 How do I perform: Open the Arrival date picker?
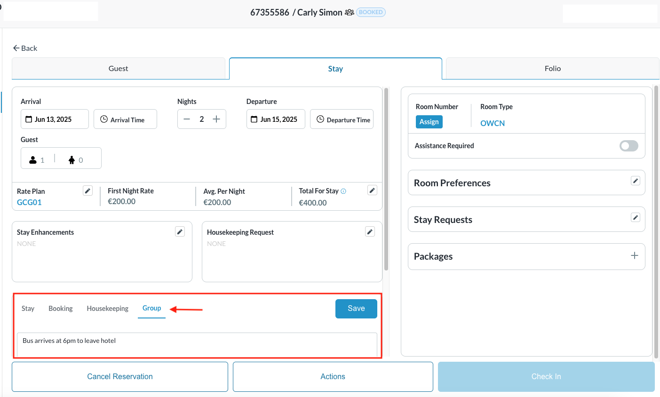[55, 119]
